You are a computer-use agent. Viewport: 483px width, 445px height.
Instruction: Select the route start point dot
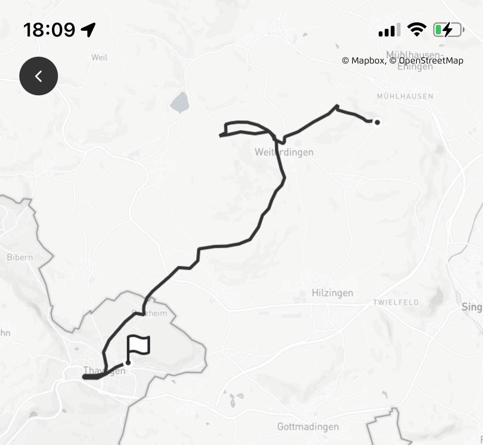coord(377,122)
